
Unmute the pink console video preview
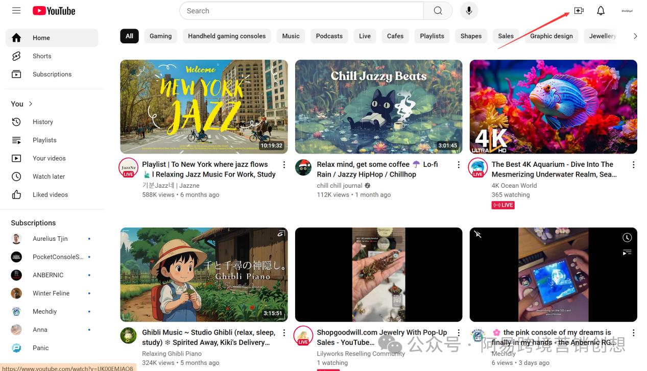(478, 234)
